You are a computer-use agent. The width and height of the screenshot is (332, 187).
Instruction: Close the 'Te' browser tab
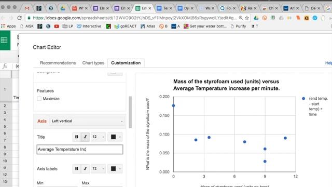(171, 8)
